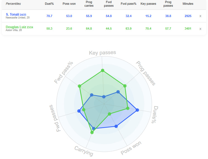208x159 pixels.
Task: Select the Key passes column header
Action: coord(148,4)
